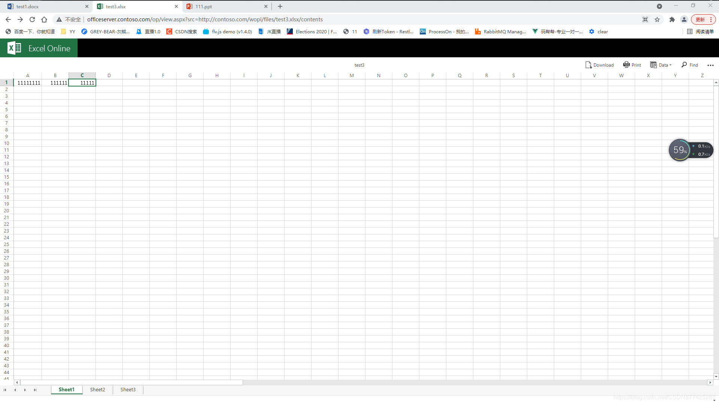719x404 pixels.
Task: Open the JK直播 bookmark
Action: [x=270, y=32]
